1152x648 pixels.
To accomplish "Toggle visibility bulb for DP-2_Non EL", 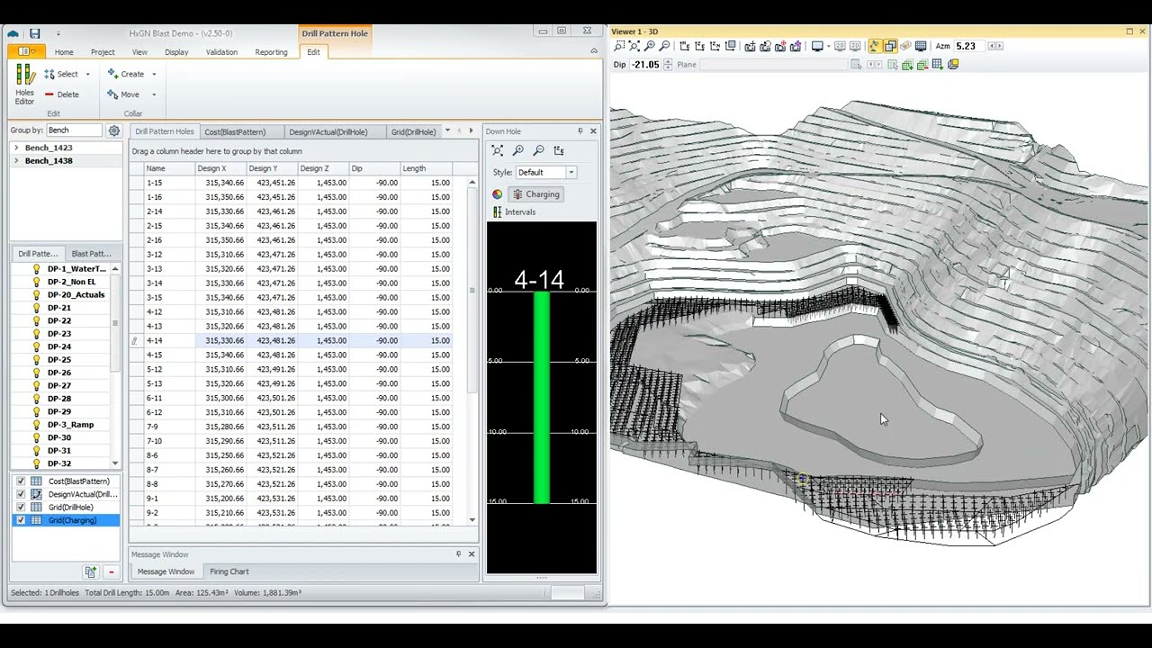I will point(37,282).
